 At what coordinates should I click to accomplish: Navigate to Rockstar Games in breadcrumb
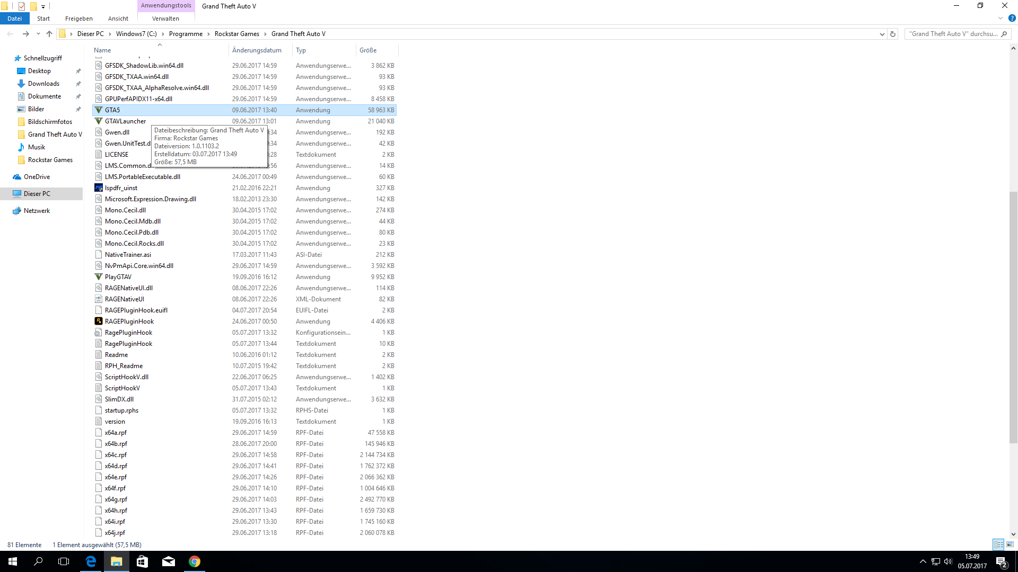tap(236, 34)
